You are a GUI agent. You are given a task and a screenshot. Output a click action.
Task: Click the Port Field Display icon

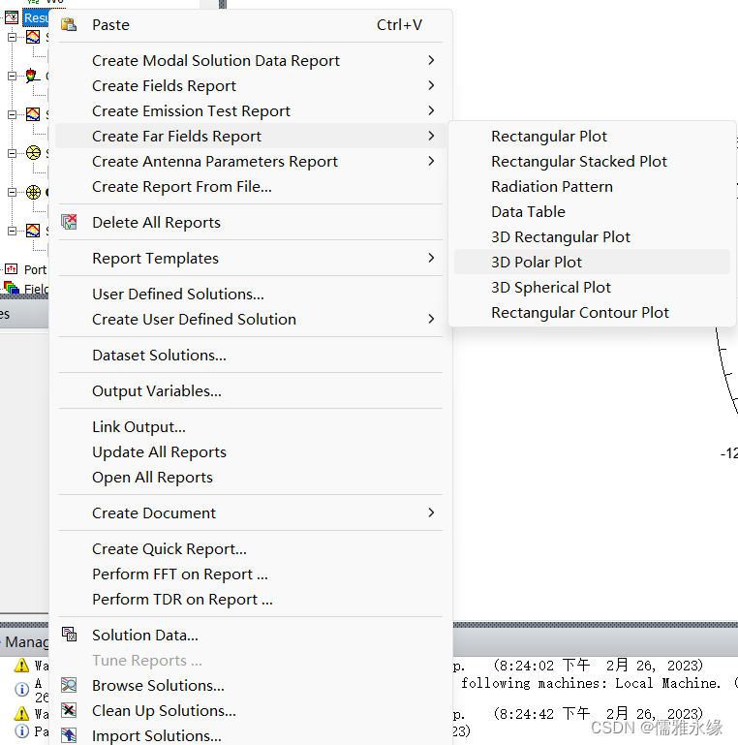coord(12,269)
